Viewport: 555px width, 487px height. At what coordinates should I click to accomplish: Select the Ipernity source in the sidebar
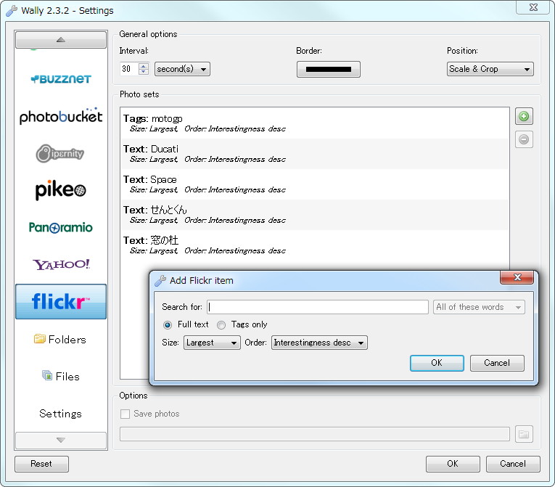[x=61, y=153]
